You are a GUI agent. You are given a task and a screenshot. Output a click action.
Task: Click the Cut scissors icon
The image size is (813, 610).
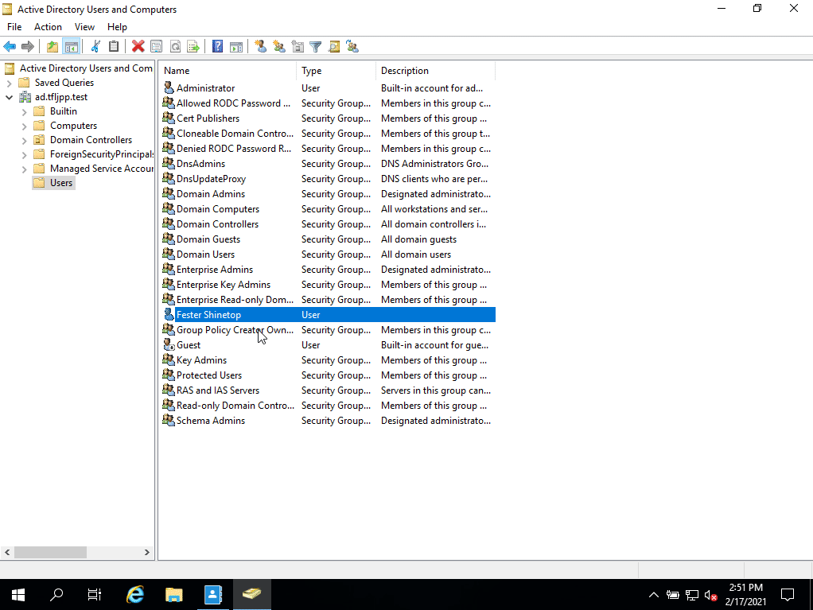point(95,47)
